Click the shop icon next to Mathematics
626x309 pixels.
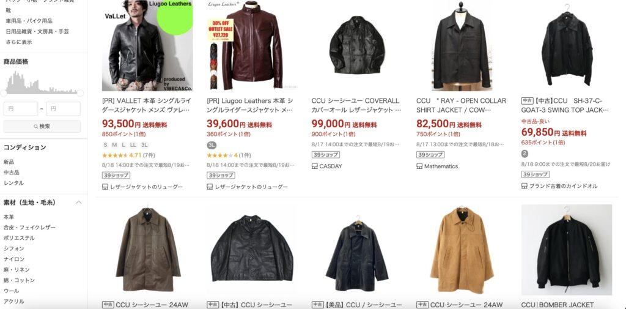[419, 166]
